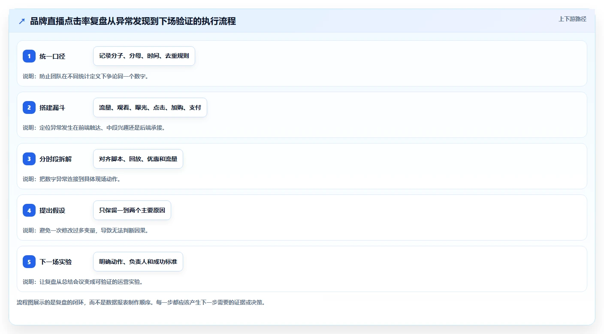Click the step 1 number badge
Screen dimensions: 604x334
point(29,56)
